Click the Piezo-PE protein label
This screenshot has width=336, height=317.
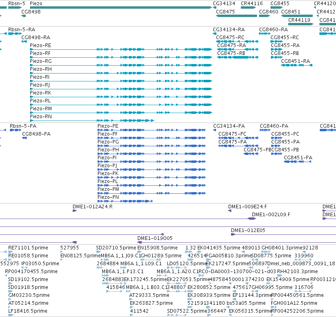click(x=108, y=126)
